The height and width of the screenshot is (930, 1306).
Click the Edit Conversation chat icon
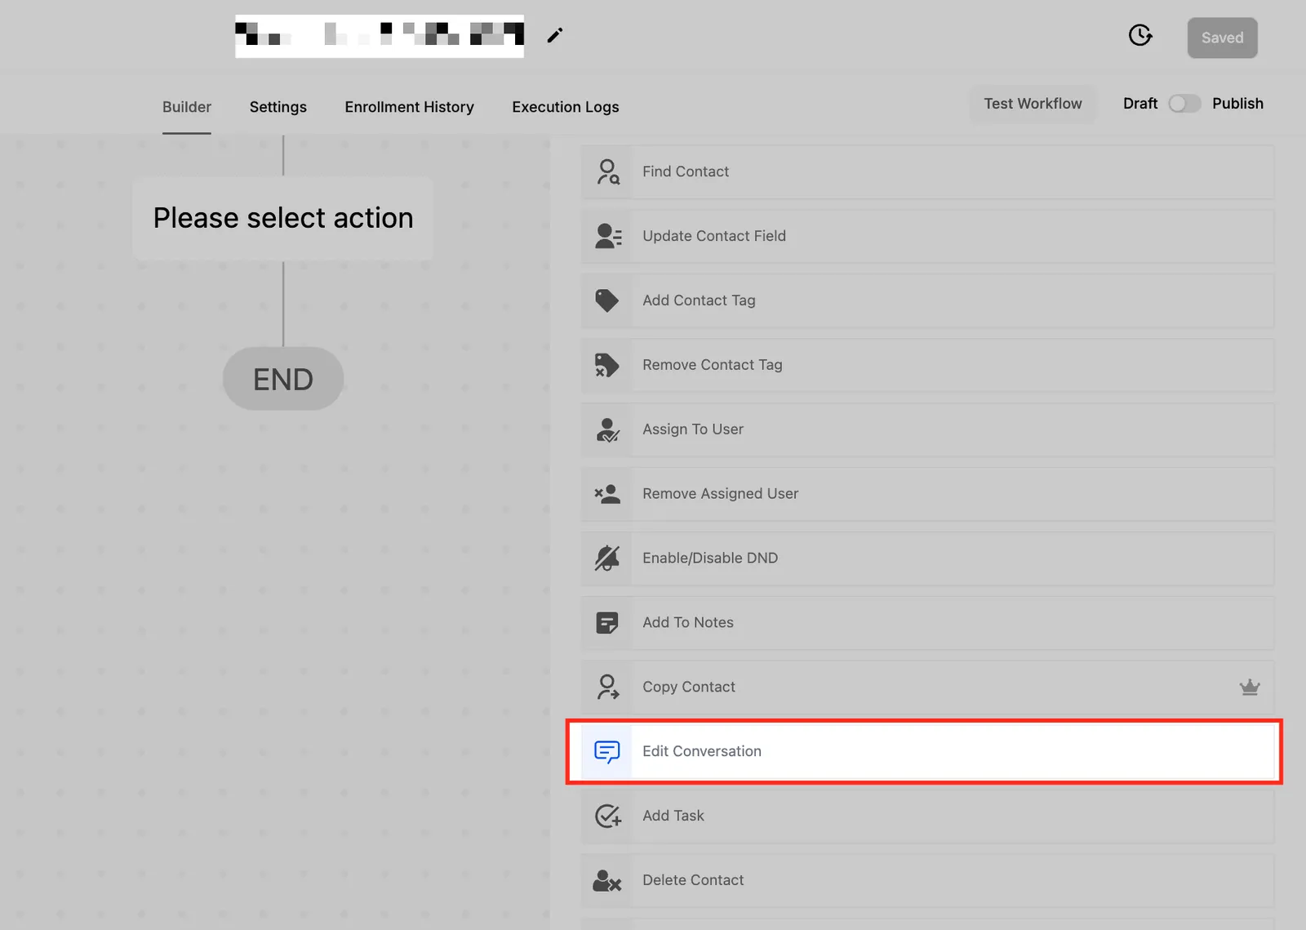tap(607, 751)
